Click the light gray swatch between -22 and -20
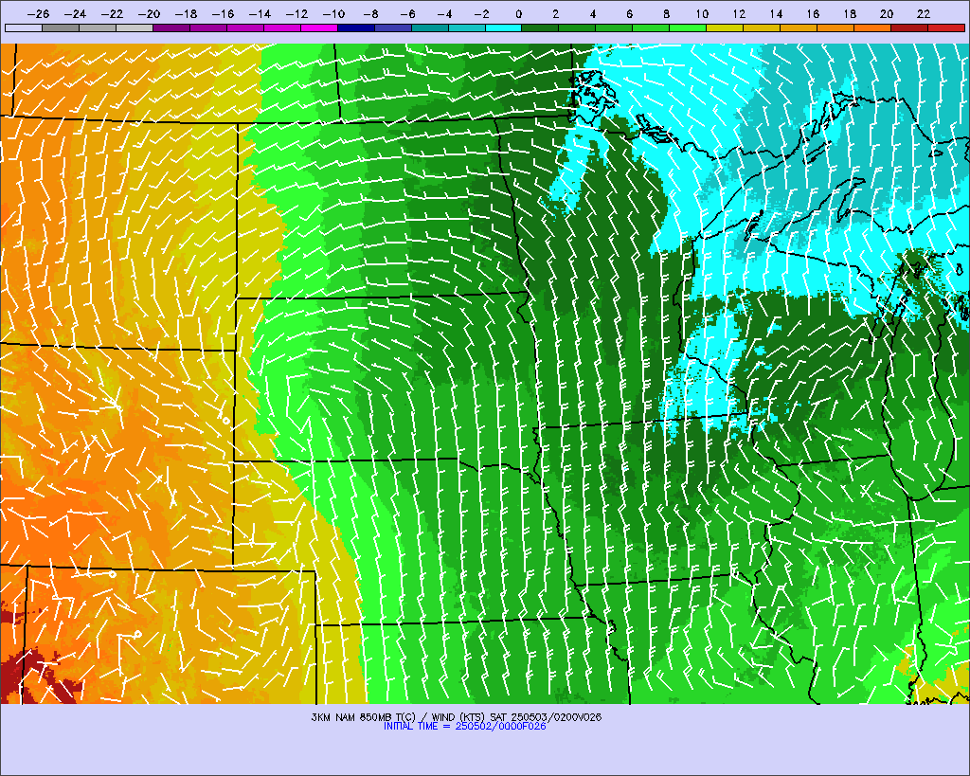The width and height of the screenshot is (970, 776). (135, 27)
